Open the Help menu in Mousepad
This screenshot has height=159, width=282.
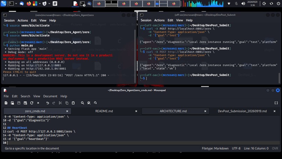[64, 96]
